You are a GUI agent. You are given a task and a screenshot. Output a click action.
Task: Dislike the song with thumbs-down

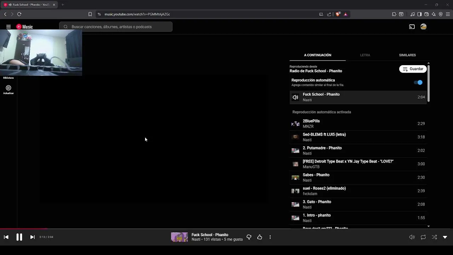point(249,237)
